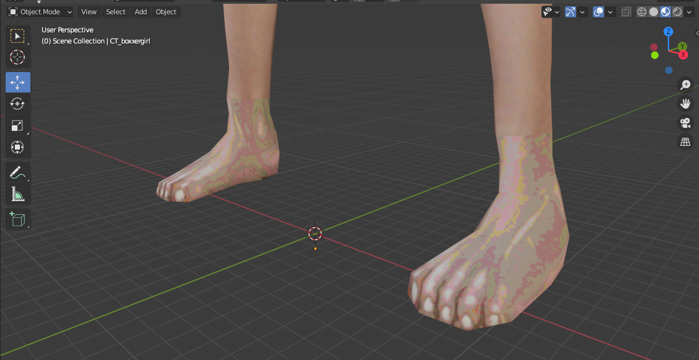This screenshot has height=360, width=699.
Task: Select the Rotate tool
Action: pos(17,104)
